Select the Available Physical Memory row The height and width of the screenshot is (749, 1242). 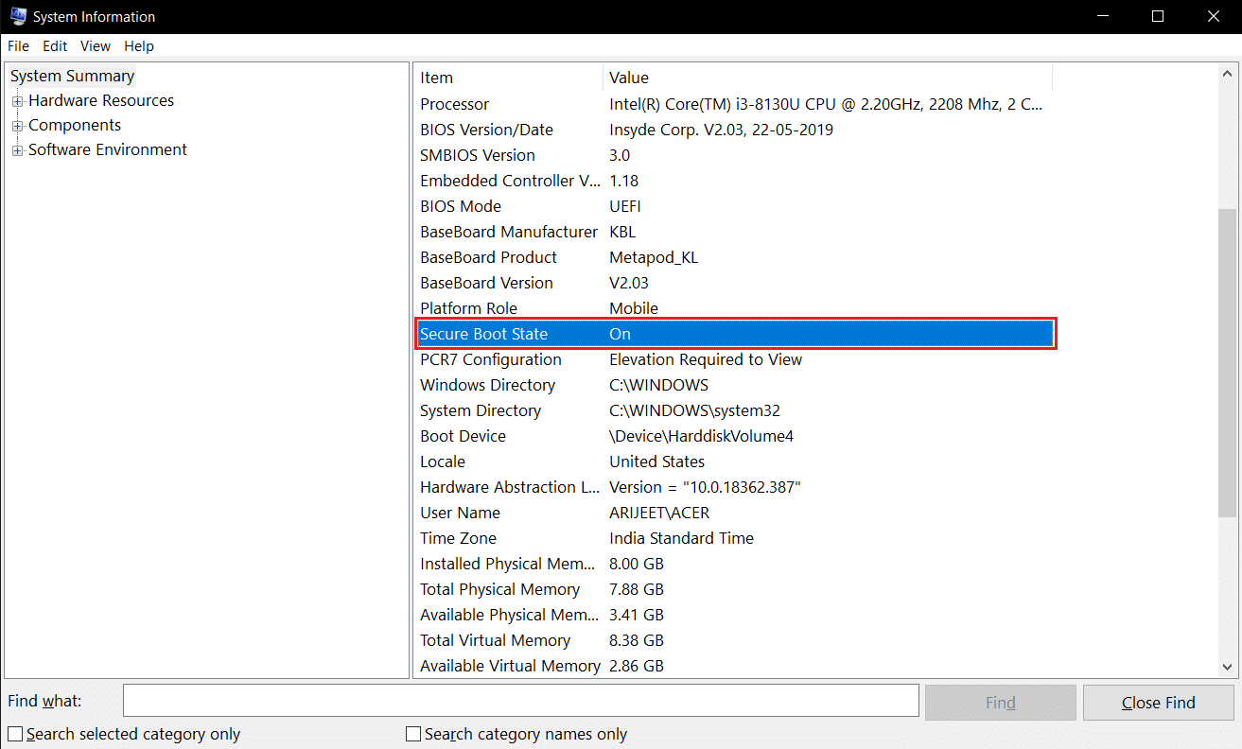point(734,615)
